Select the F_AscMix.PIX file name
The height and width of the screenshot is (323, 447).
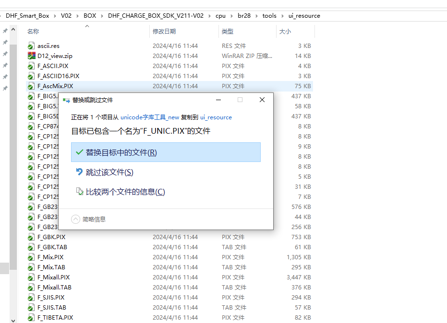click(x=55, y=86)
